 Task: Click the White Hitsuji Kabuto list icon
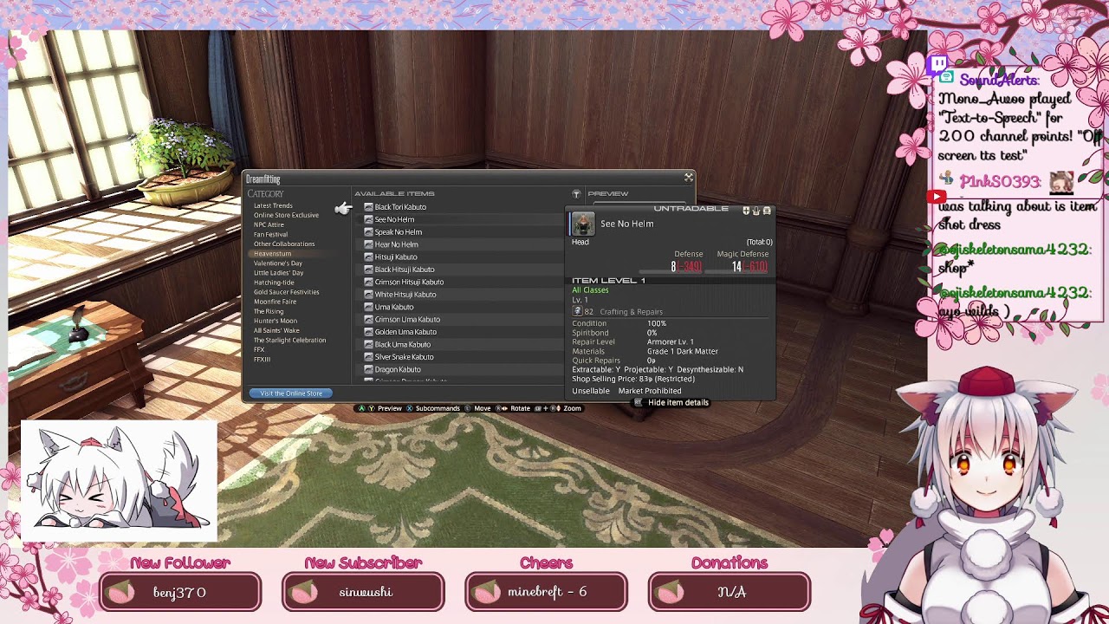click(x=368, y=295)
